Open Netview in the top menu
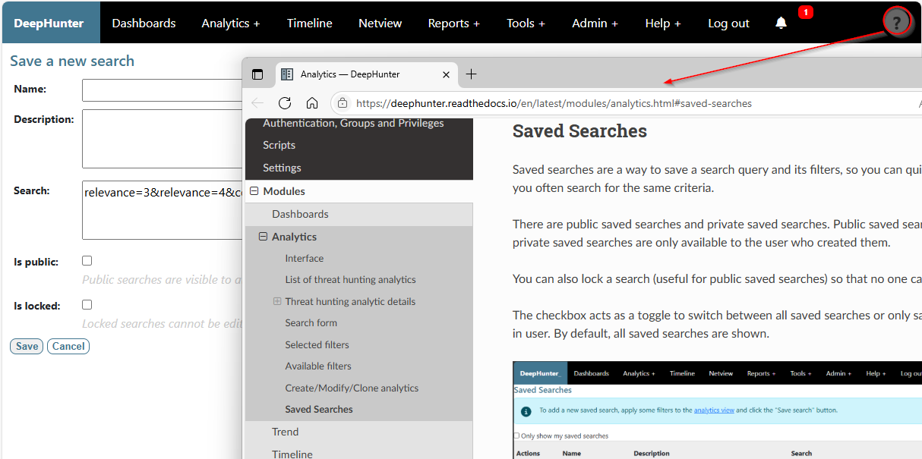Screen dimensions: 922x459 point(380,23)
